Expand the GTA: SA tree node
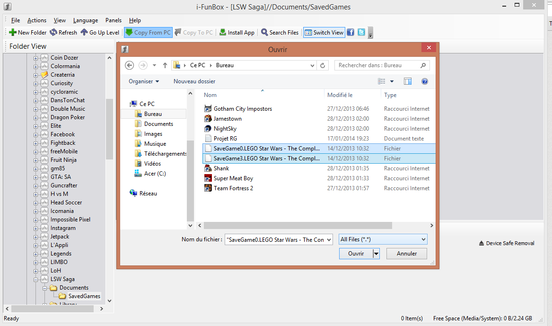 point(35,177)
